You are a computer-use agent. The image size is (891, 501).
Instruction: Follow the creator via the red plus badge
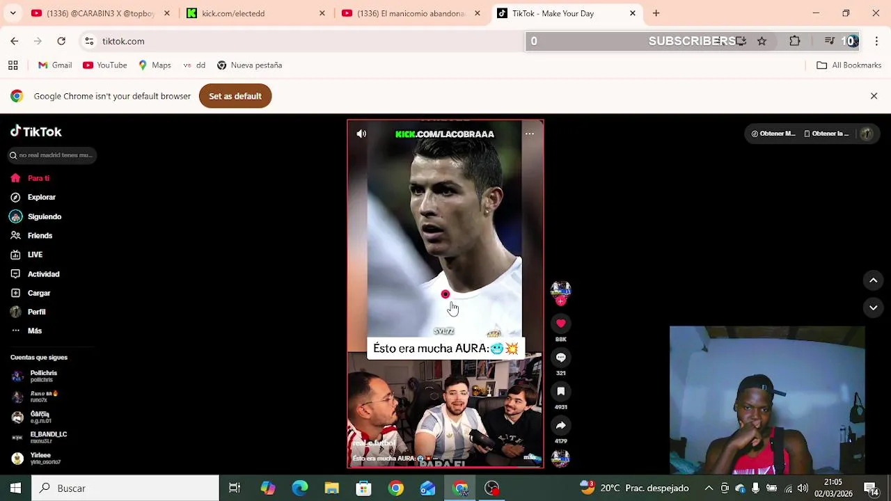tap(561, 301)
